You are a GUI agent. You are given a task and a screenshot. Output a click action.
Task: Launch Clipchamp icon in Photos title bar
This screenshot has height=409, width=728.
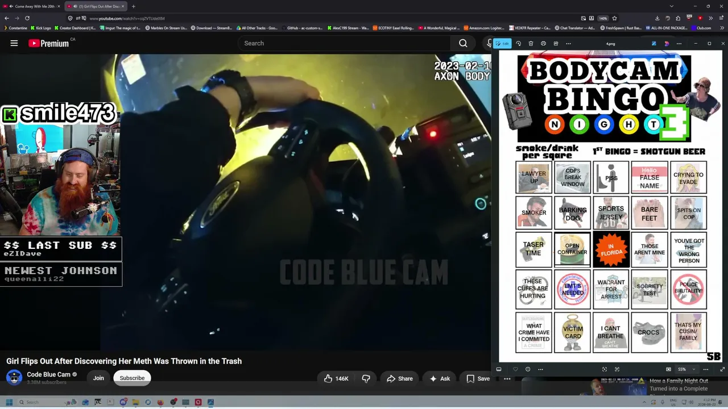click(667, 44)
